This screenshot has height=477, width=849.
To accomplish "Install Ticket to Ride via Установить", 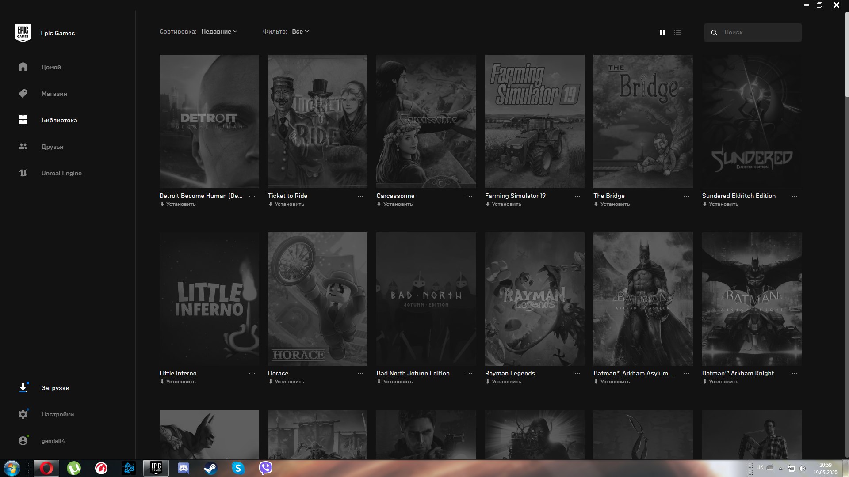I will [x=286, y=204].
